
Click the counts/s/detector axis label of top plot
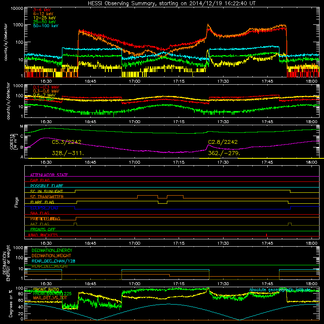[6, 42]
